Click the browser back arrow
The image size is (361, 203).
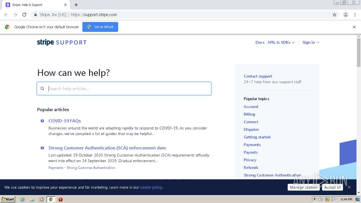click(x=6, y=15)
